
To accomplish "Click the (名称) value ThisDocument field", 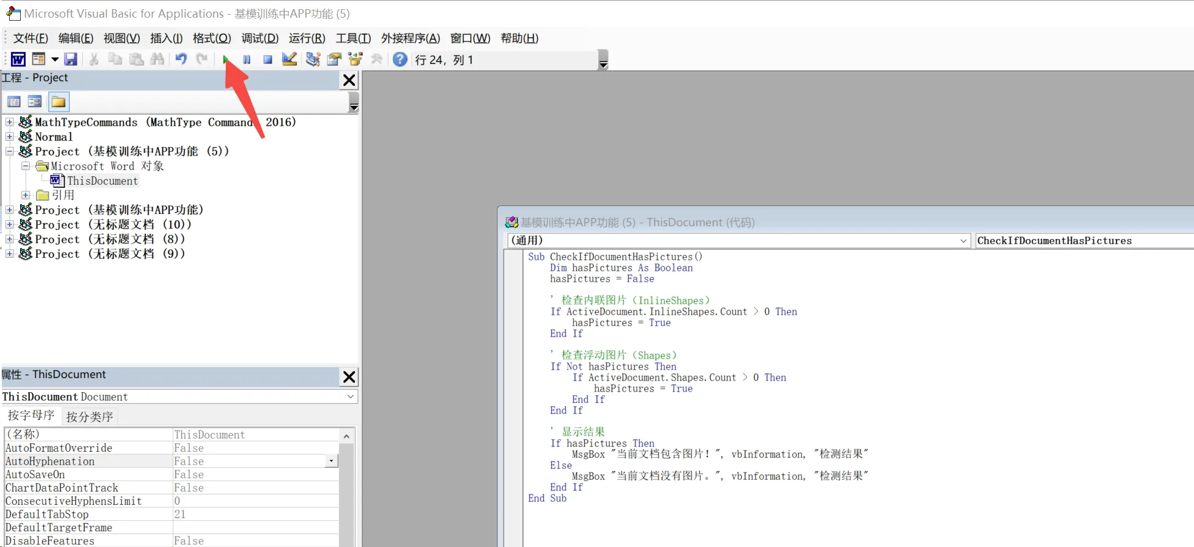I will (x=256, y=435).
